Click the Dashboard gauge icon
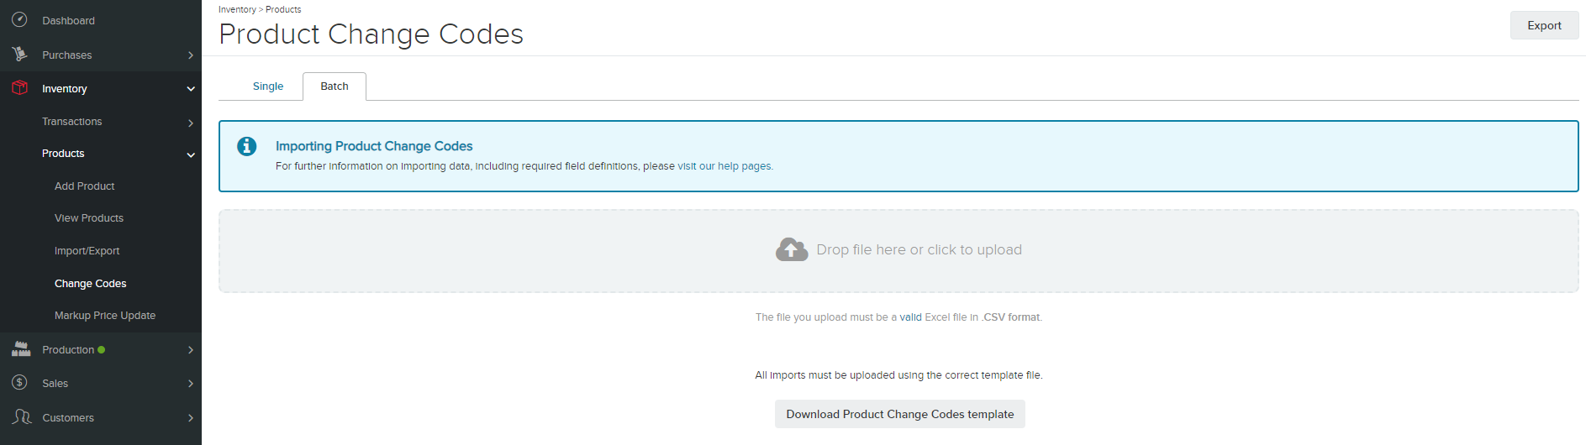 pyautogui.click(x=19, y=19)
